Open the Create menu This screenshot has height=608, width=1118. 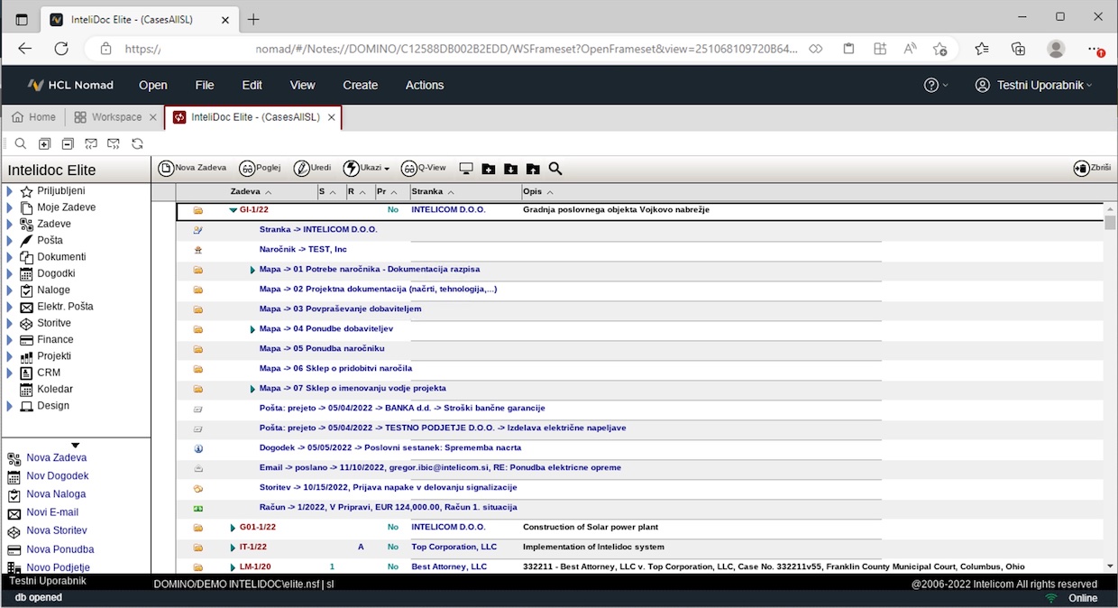[361, 85]
